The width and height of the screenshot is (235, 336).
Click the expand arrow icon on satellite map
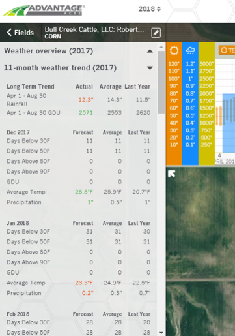coord(172,174)
